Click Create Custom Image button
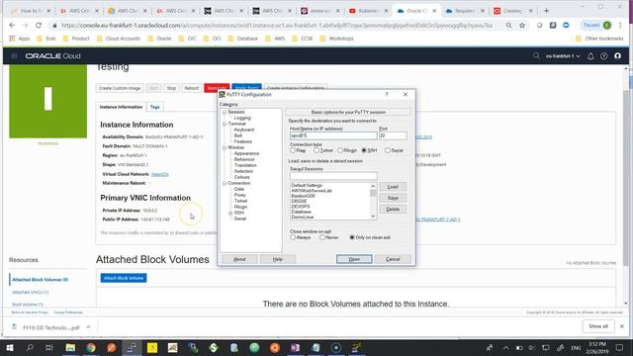Screen dimensions: 633x356 (120, 88)
